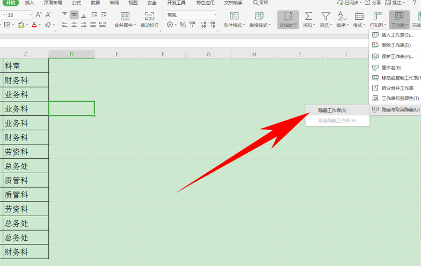
Task: Click the 已同步 sync status button
Action: pos(349,3)
